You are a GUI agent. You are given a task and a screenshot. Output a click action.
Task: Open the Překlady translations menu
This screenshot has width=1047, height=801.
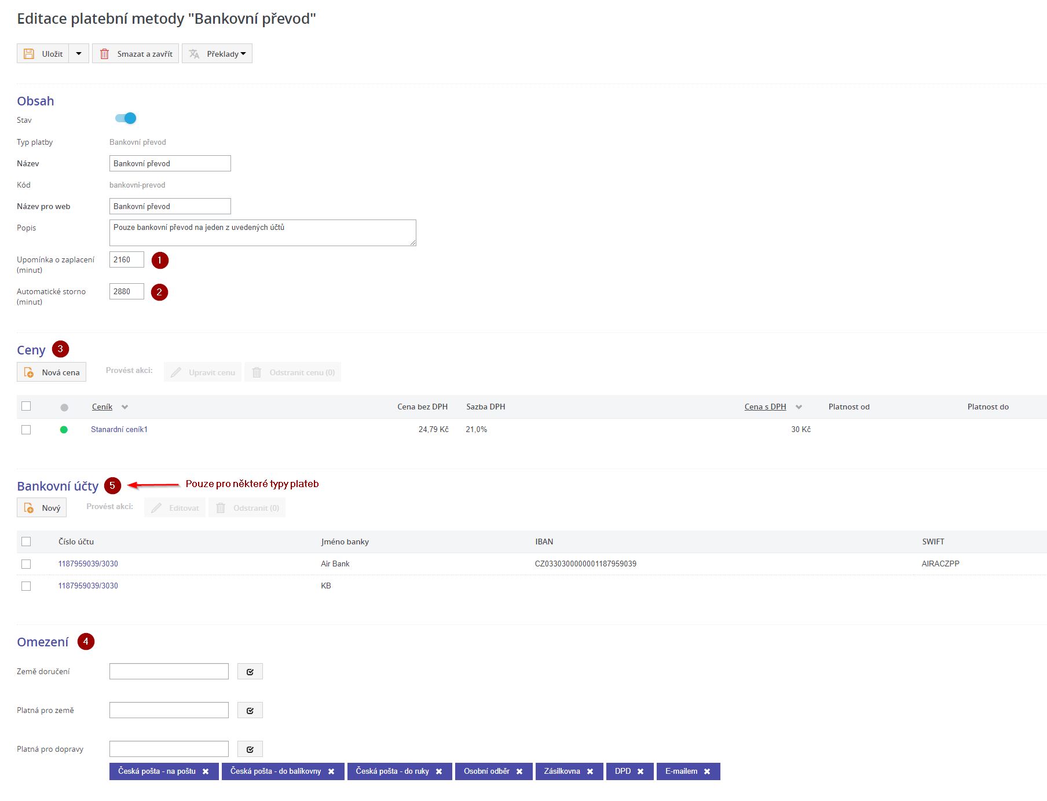pyautogui.click(x=217, y=54)
